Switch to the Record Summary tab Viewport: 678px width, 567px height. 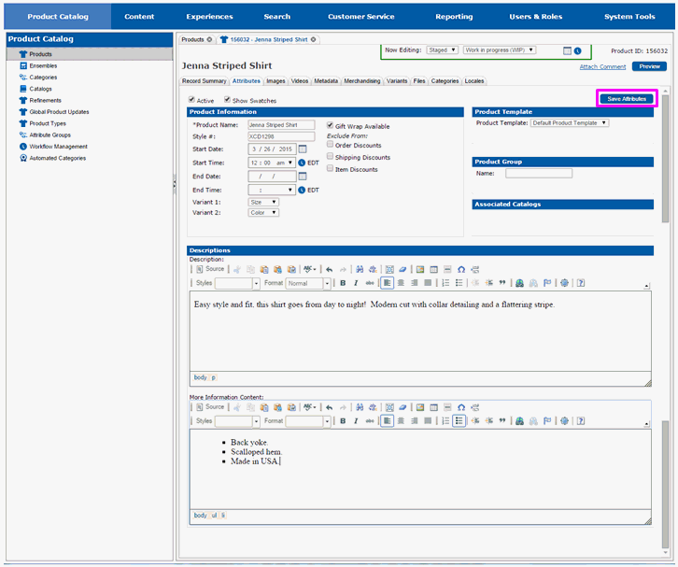click(x=205, y=81)
